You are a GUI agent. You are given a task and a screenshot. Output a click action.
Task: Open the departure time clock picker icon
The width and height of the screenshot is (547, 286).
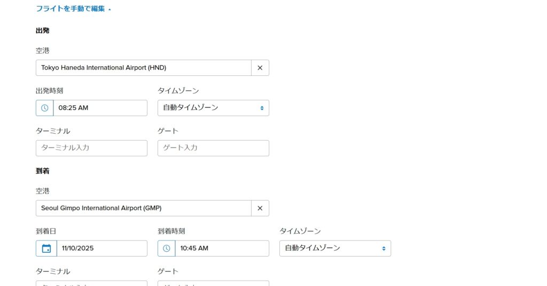45,108
